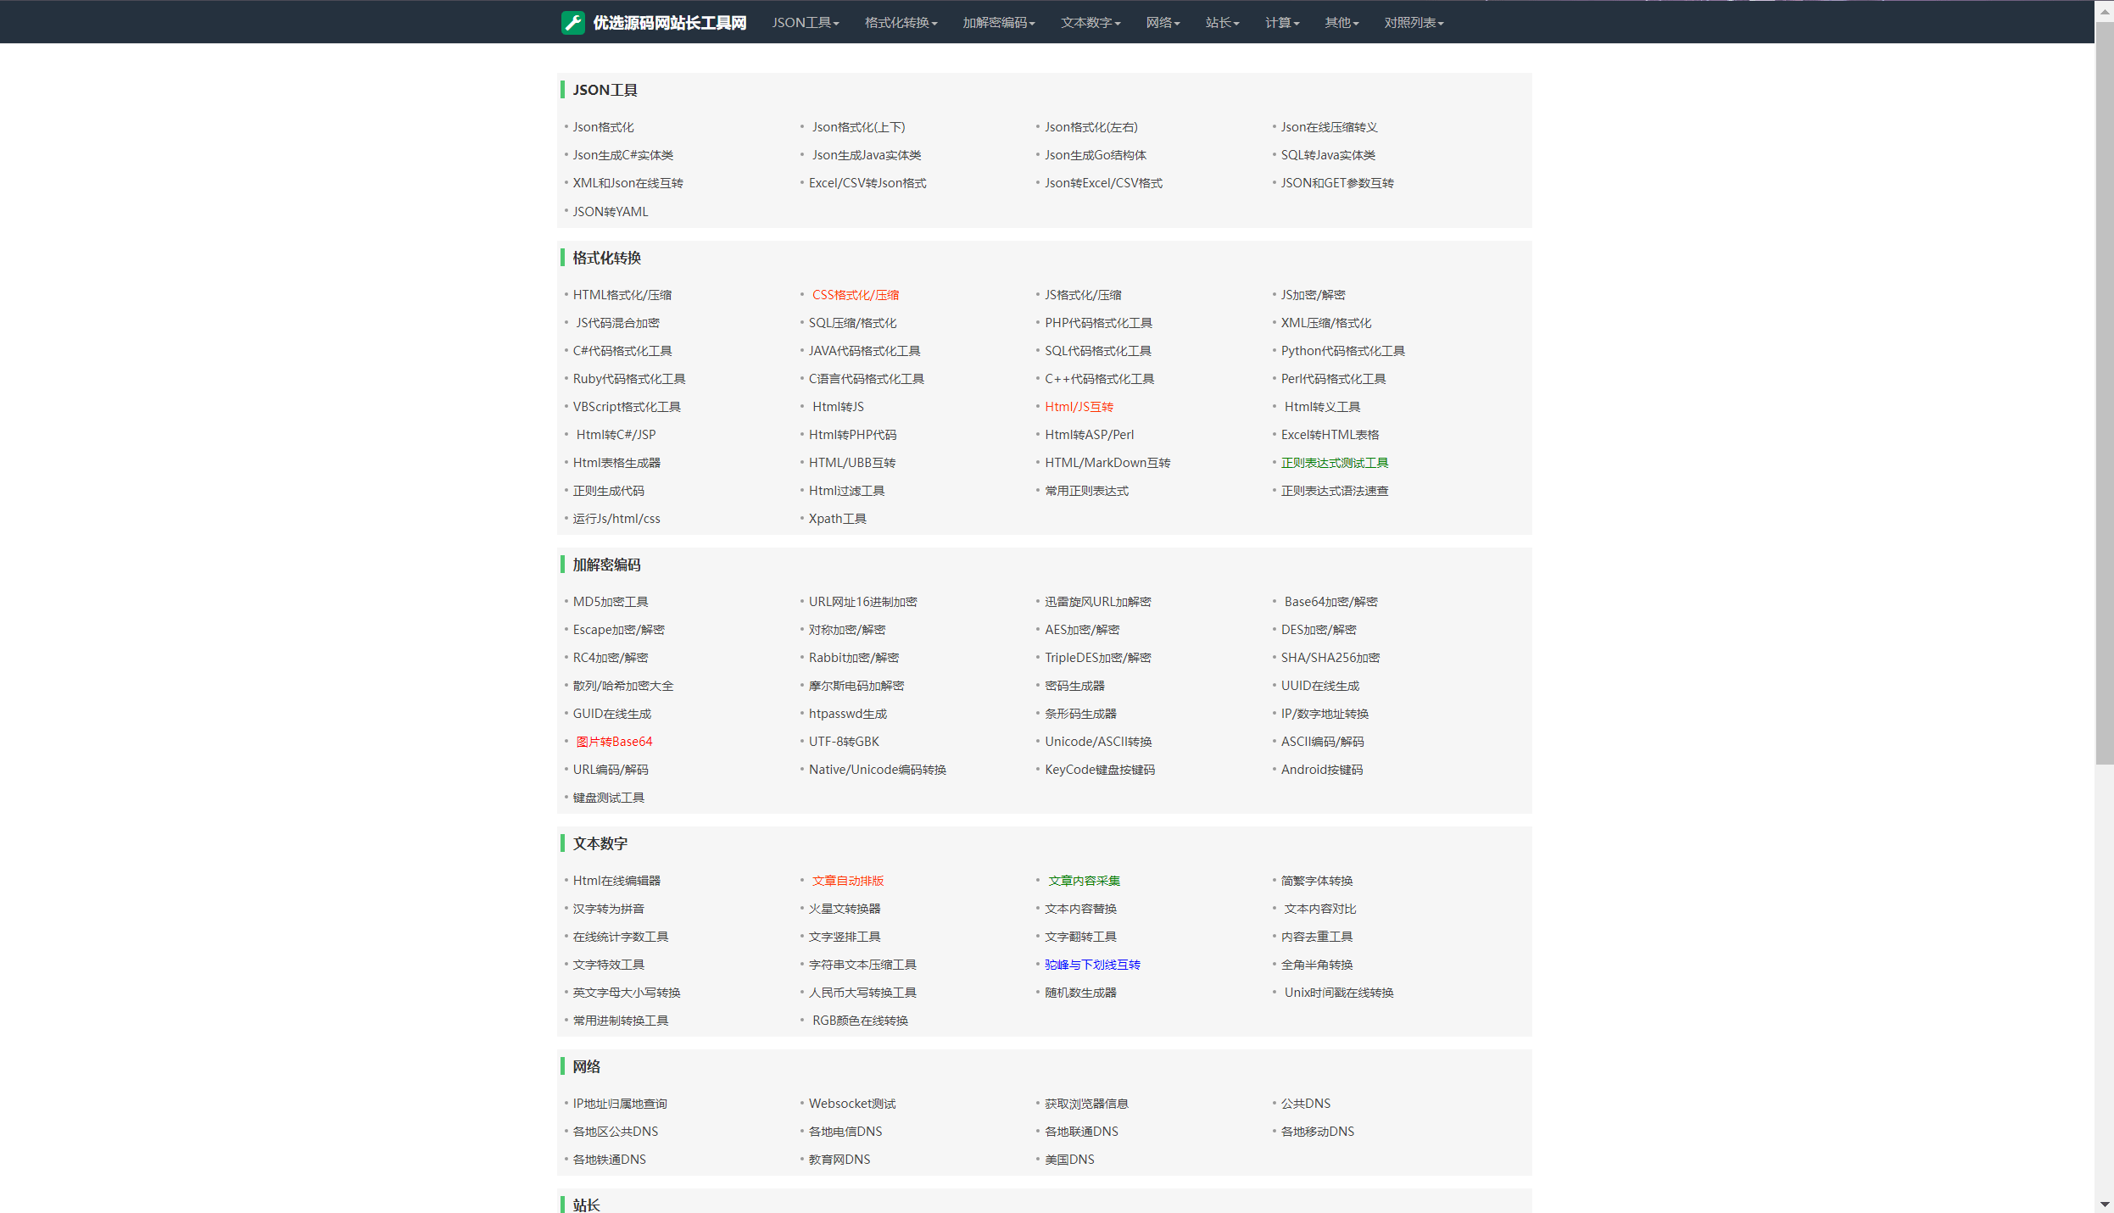Screen dimensions: 2114x1213
Task: Expand the 格式化转换 navigation dropdown
Action: point(901,23)
